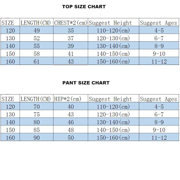Click top chart size 120 cell
This screenshot has height=180, width=180.
tap(10, 30)
